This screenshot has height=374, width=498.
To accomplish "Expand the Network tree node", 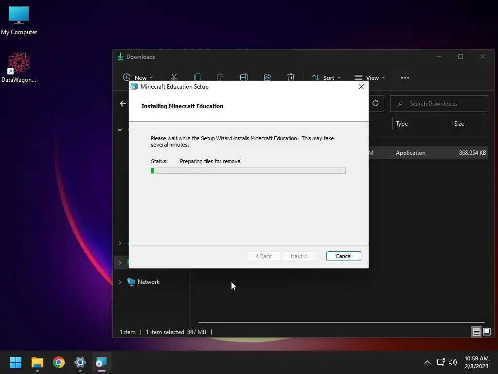I will [120, 282].
